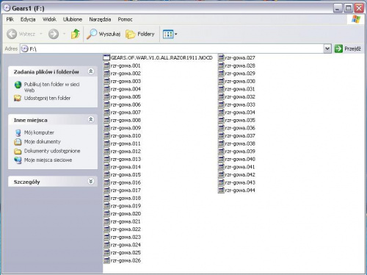Collapse Zadania plików i folderów panel
The width and height of the screenshot is (367, 275).
pyautogui.click(x=91, y=71)
